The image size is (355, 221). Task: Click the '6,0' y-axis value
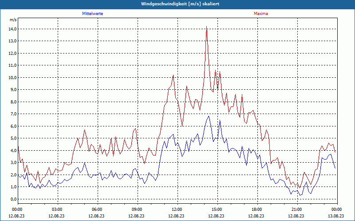pyautogui.click(x=13, y=126)
